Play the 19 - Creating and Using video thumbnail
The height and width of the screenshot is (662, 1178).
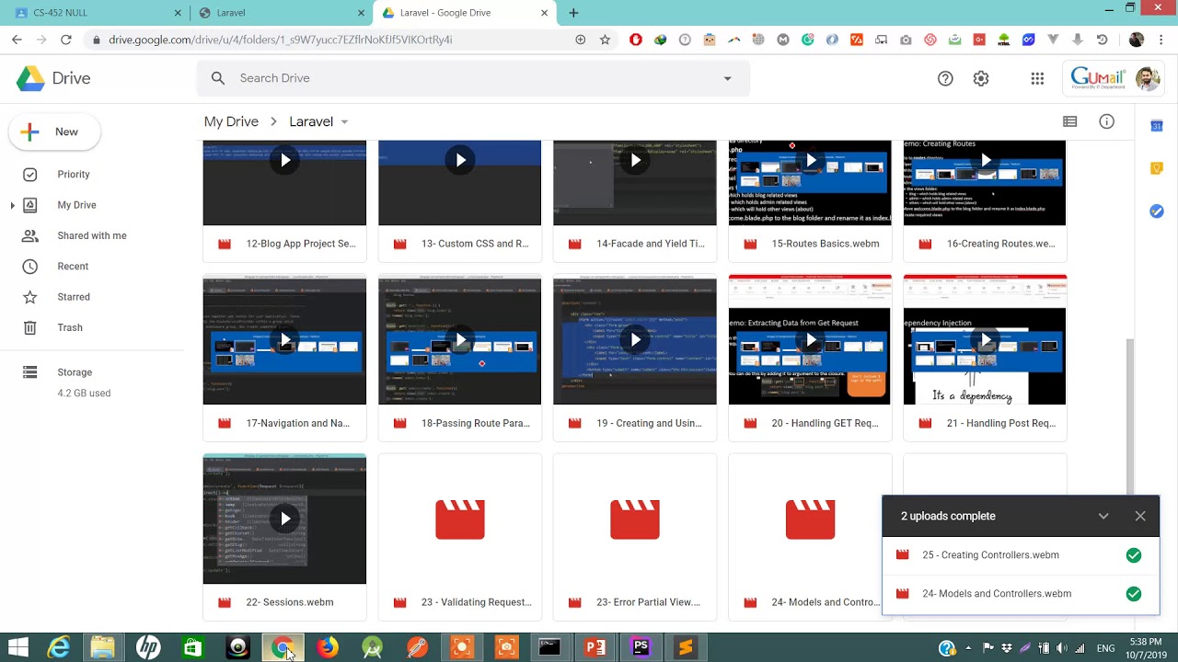tap(635, 340)
